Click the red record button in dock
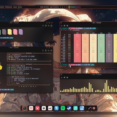 point(94,108)
